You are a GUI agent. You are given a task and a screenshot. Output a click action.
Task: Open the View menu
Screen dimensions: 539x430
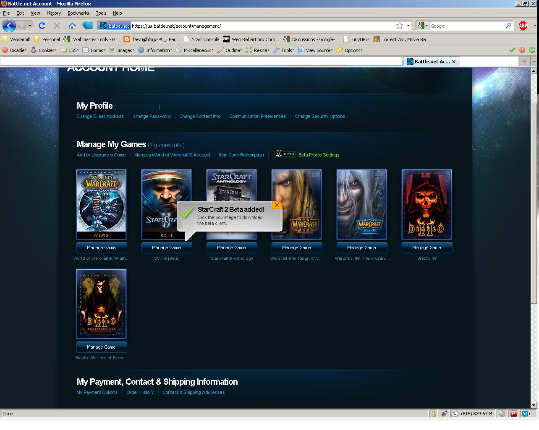[x=35, y=13]
